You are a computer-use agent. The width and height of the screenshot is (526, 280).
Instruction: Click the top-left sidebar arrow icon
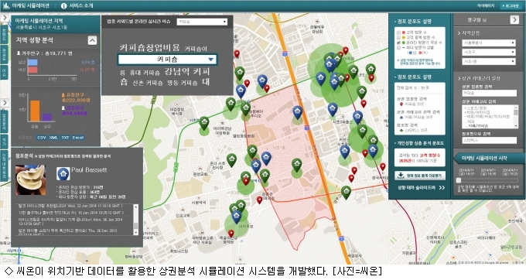[5, 18]
